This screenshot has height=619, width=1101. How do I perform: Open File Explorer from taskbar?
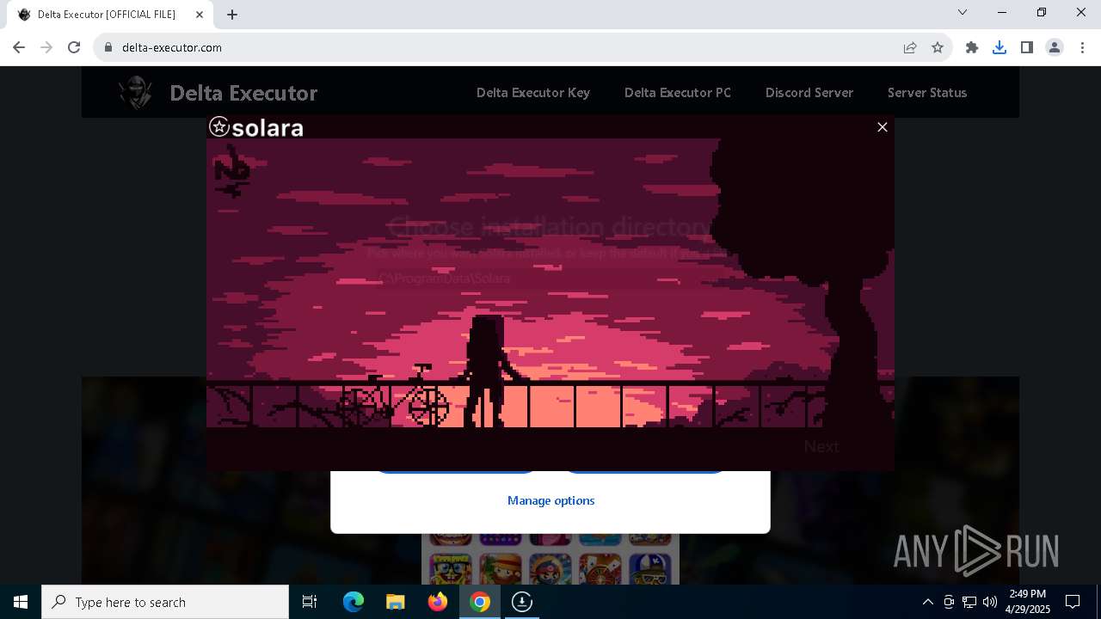point(396,602)
